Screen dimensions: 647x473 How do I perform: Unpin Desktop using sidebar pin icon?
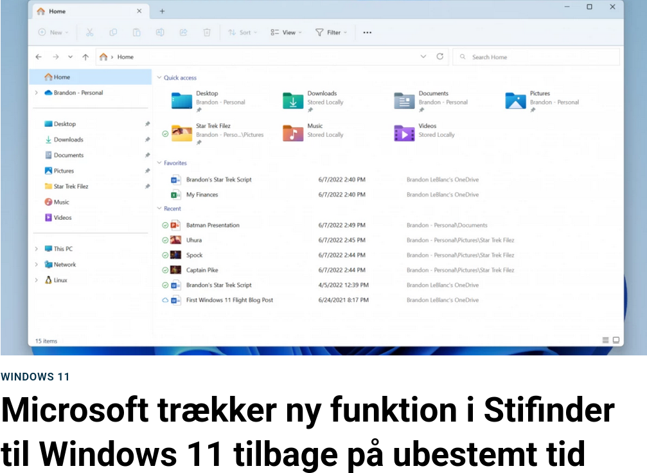[x=147, y=124]
